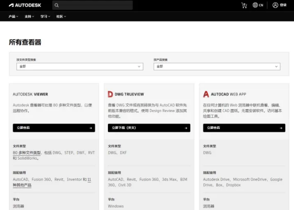Image resolution: width=294 pixels, height=210 pixels.
Task: Click the 登录 text
Action: click(x=283, y=5)
